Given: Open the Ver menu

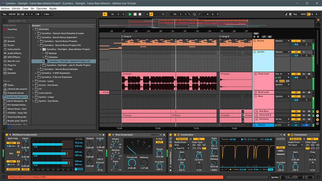Looking at the screenshot, I should click(32, 9).
